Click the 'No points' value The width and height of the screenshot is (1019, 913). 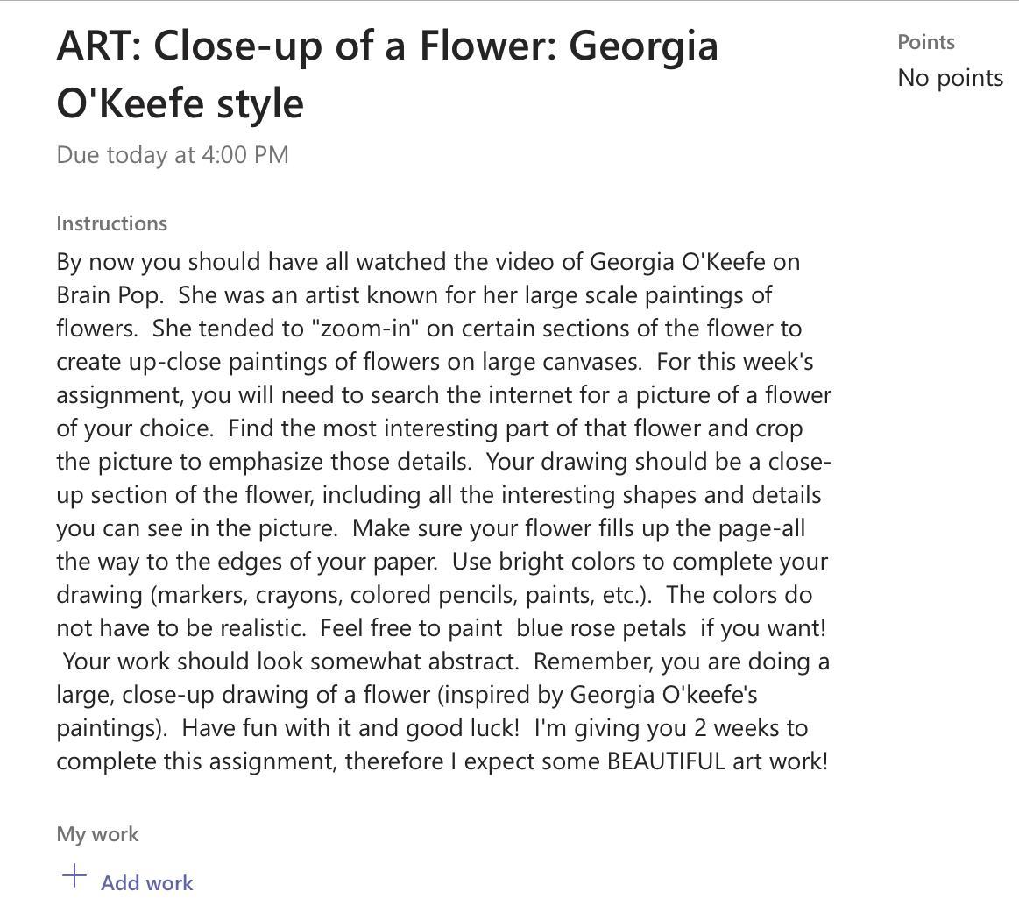pyautogui.click(x=950, y=78)
